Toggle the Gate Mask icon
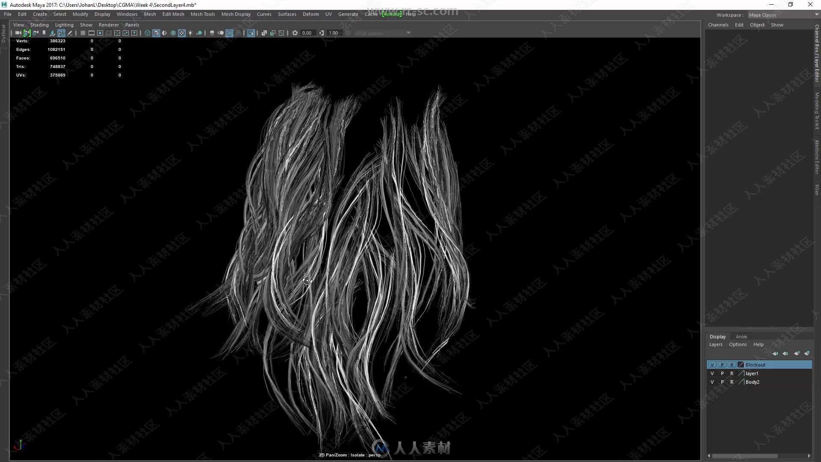 109,33
